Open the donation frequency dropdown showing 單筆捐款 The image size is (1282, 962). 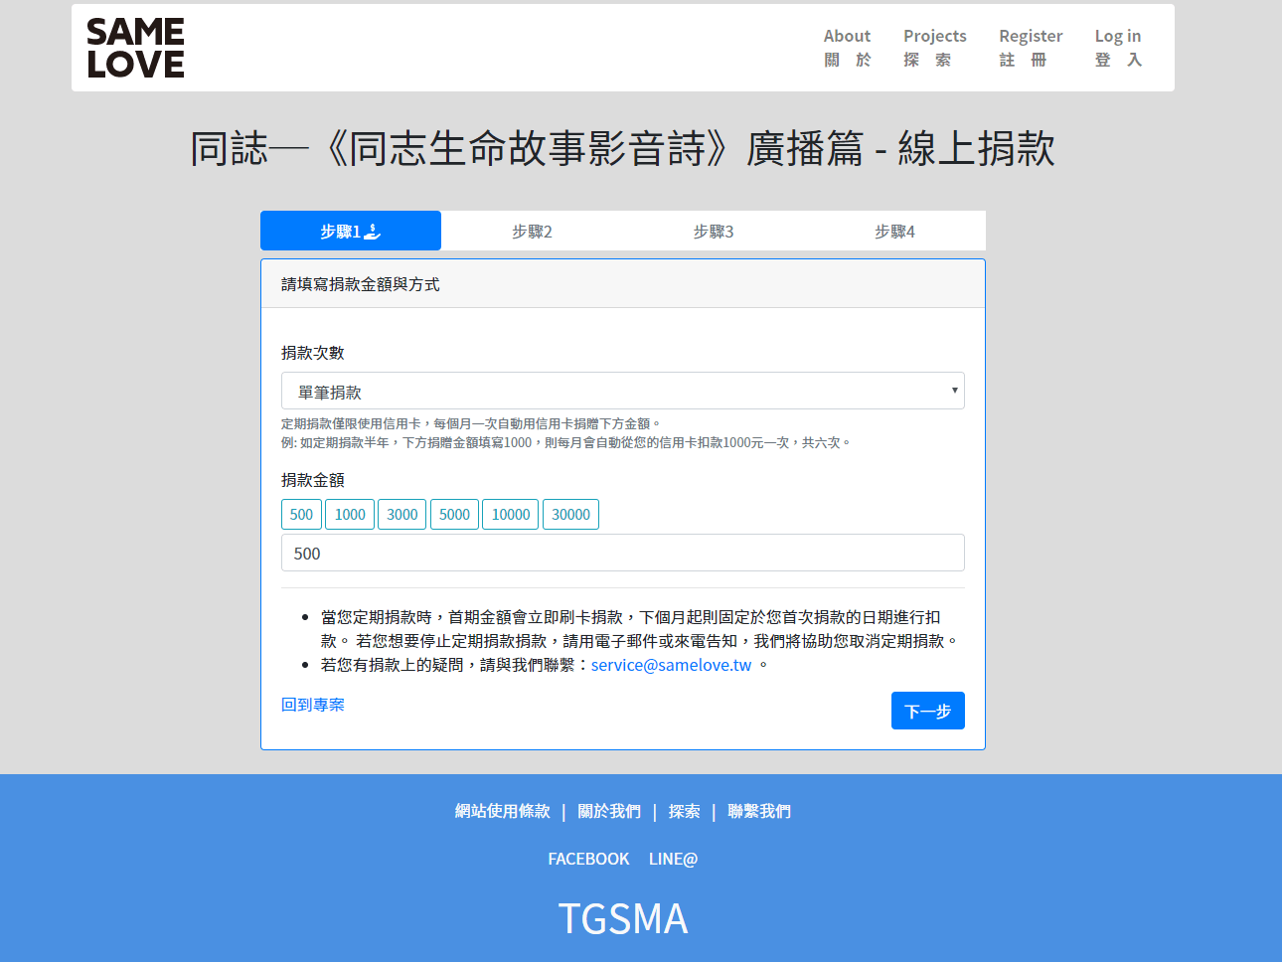click(623, 390)
